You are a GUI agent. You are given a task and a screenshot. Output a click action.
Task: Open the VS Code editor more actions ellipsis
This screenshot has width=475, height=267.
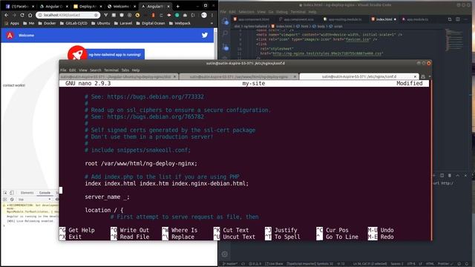(x=465, y=19)
